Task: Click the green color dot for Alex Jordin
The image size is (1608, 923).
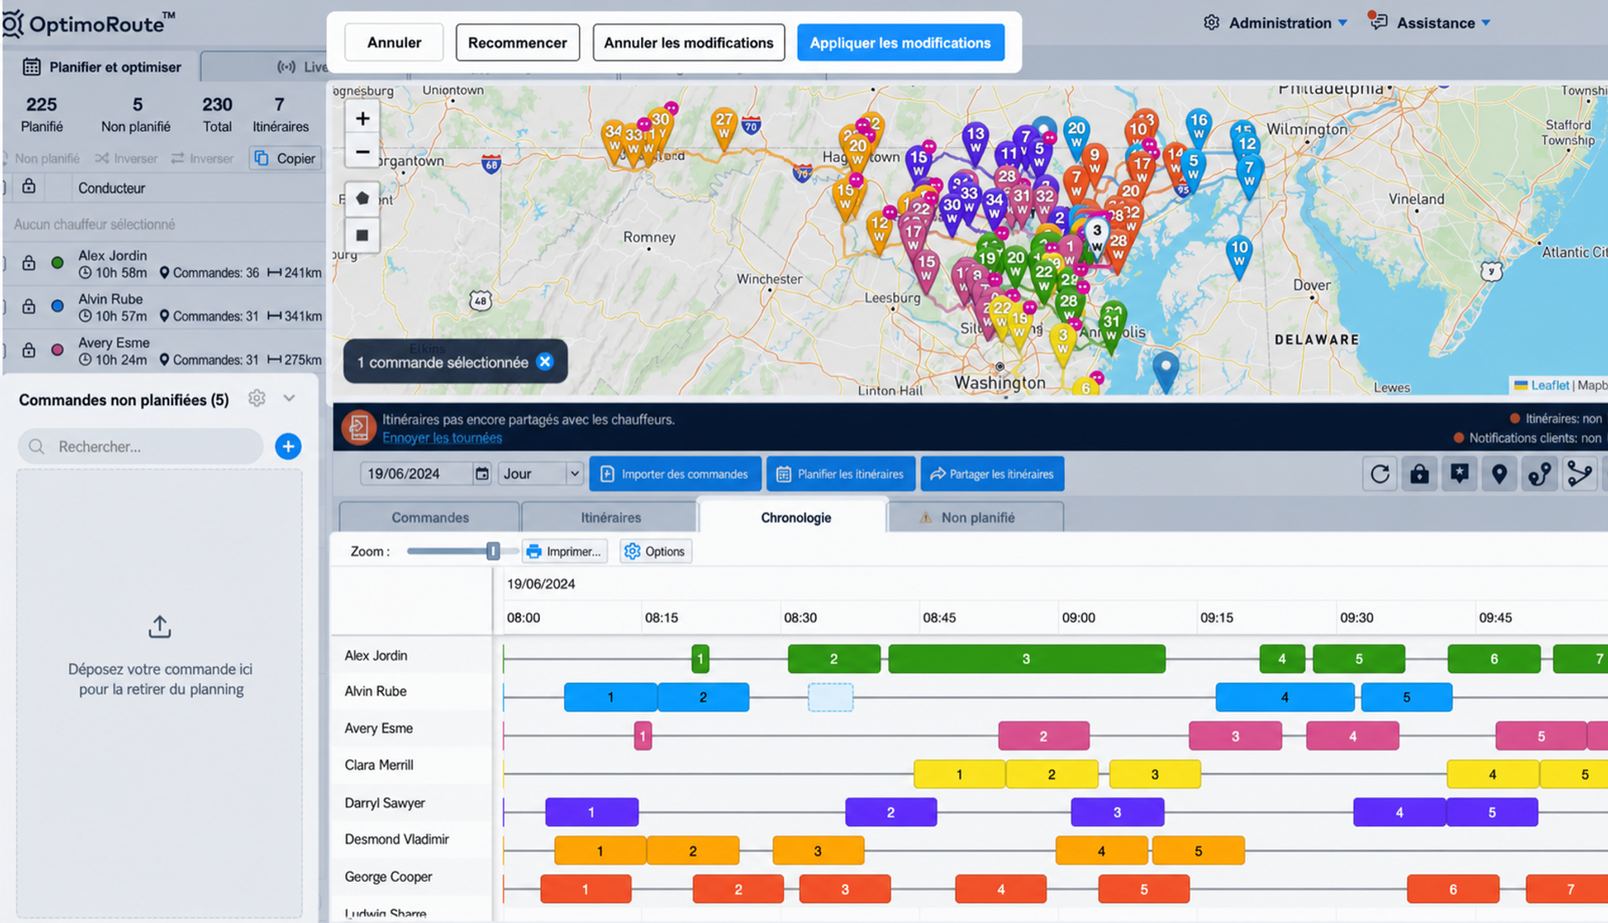Action: 57,263
